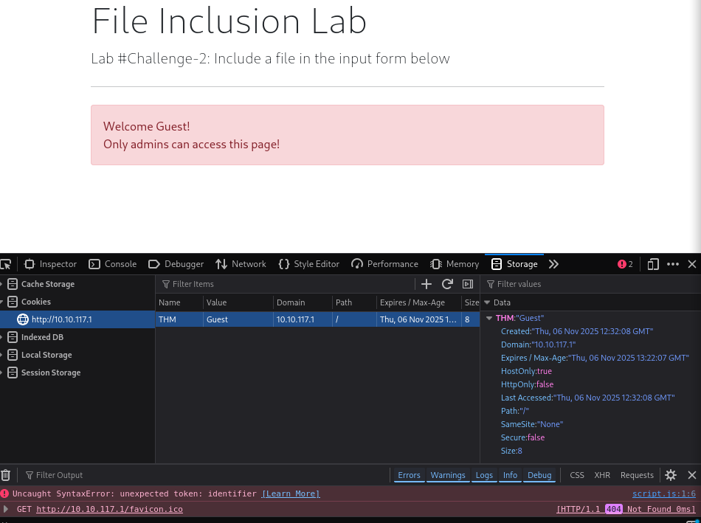Click the error count badge
The image size is (701, 523).
[x=625, y=264]
